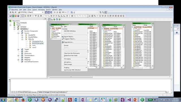181x102 pixels.
Task: Open the 100% zoom dropdown
Action: [x=66, y=12]
